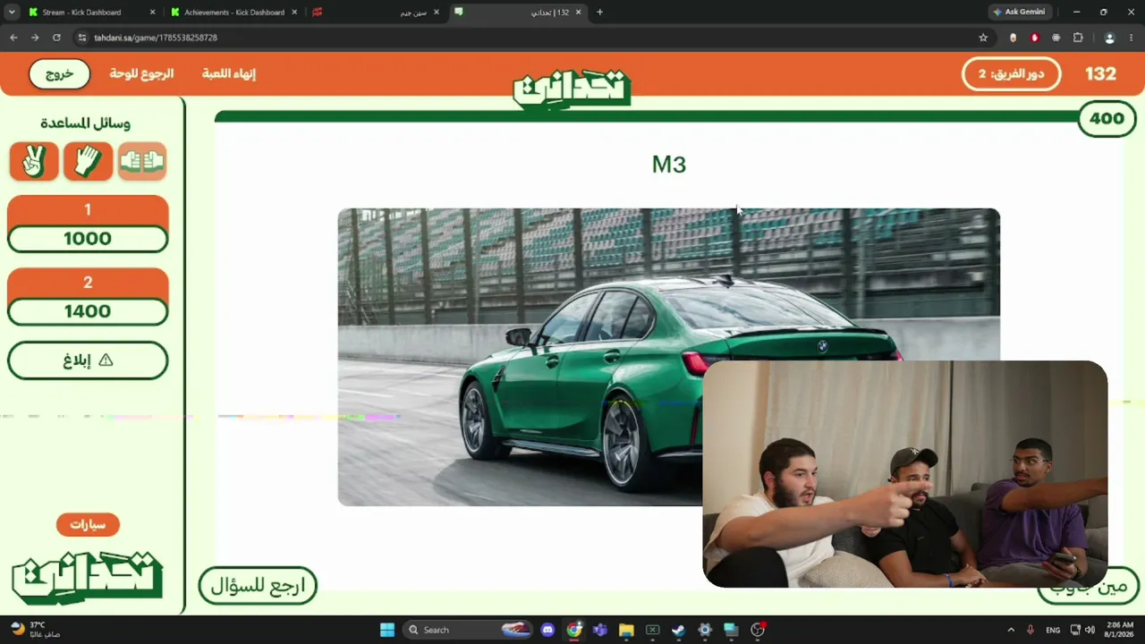Click the game number 132 in header
The height and width of the screenshot is (644, 1145).
point(1100,73)
